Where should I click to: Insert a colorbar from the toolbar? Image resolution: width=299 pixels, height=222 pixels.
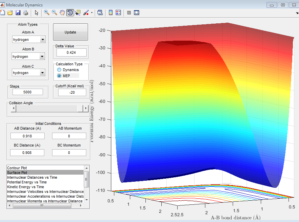click(110, 13)
